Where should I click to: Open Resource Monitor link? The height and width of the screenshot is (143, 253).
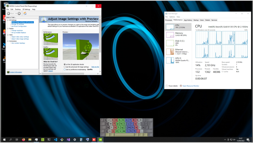tap(191, 86)
